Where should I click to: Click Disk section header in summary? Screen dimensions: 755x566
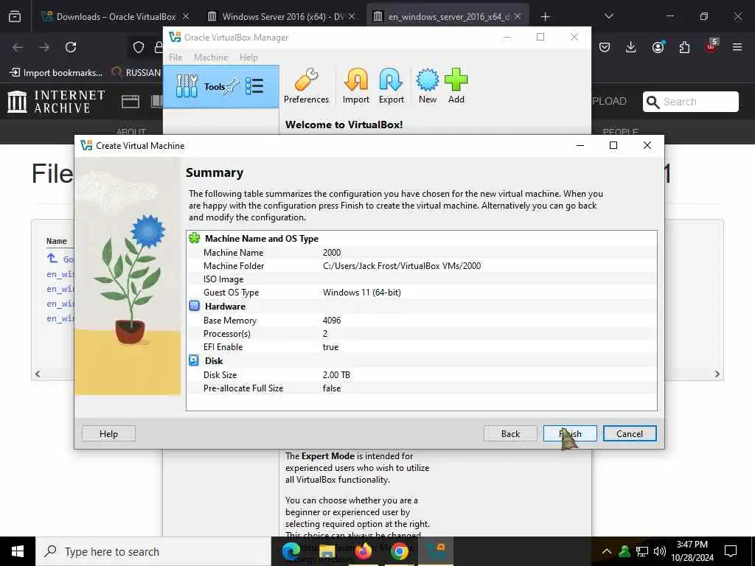click(214, 361)
